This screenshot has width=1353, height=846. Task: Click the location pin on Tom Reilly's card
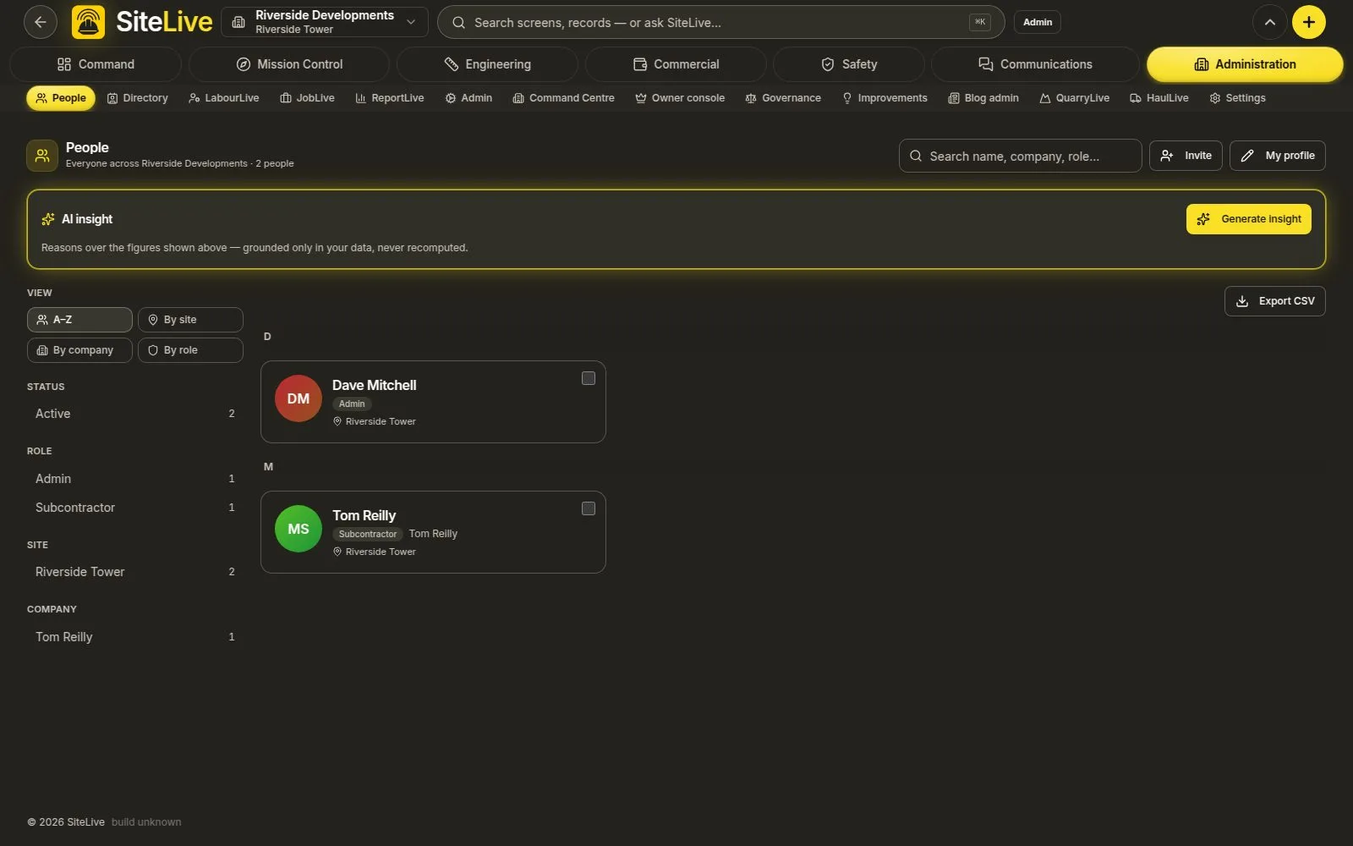point(337,552)
